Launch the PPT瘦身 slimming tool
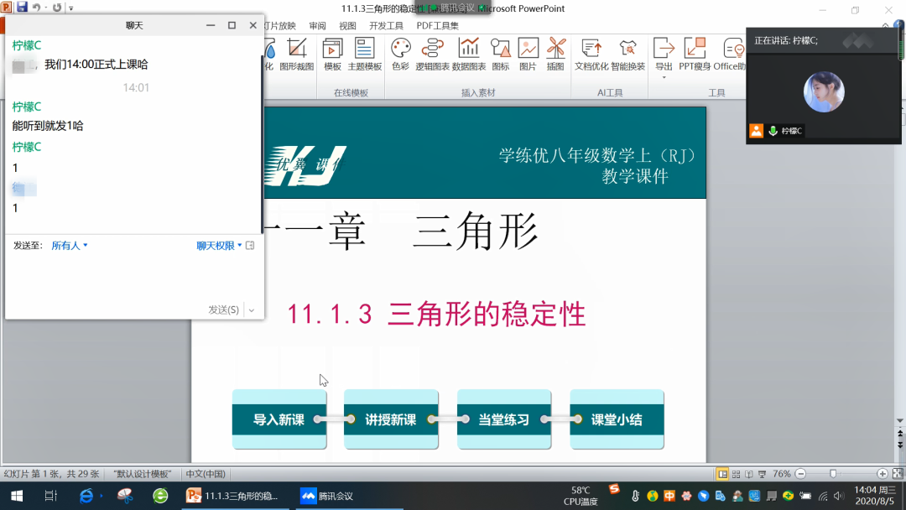This screenshot has height=510, width=906. tap(694, 54)
